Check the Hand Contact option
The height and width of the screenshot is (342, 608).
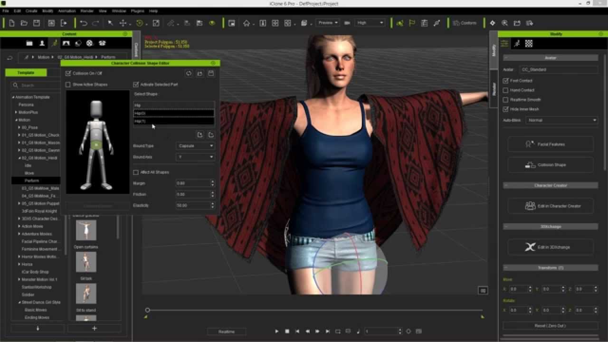pos(506,90)
